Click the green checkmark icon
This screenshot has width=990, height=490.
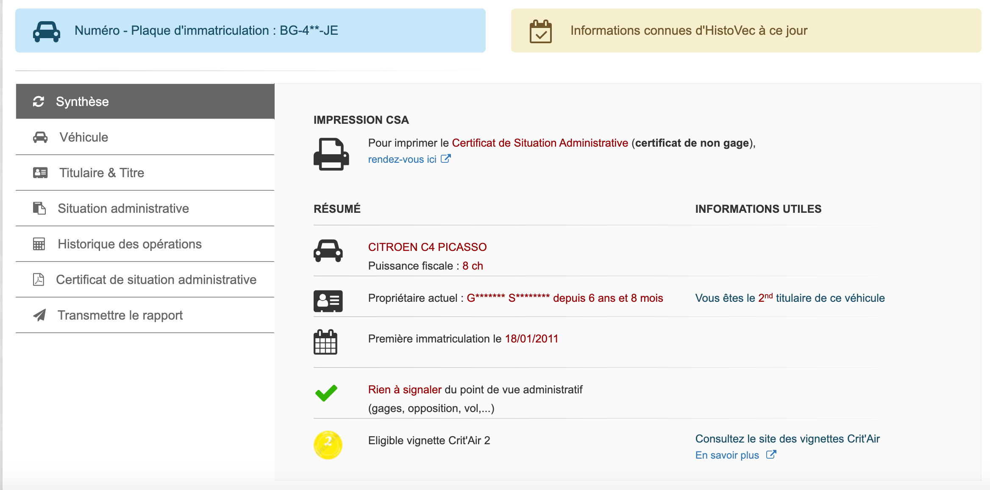(x=326, y=393)
